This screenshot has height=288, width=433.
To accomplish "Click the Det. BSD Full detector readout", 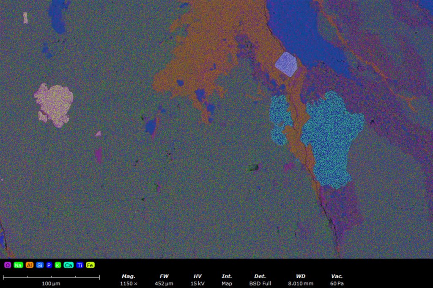I will coord(260,280).
